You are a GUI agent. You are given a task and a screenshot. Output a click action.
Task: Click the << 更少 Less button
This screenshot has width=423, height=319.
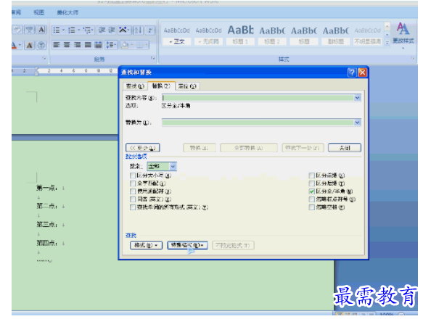pyautogui.click(x=143, y=148)
